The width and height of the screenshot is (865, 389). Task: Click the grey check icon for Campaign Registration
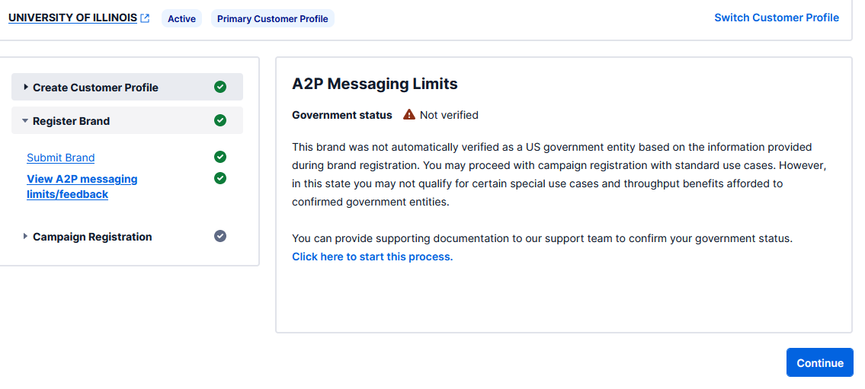(x=220, y=236)
